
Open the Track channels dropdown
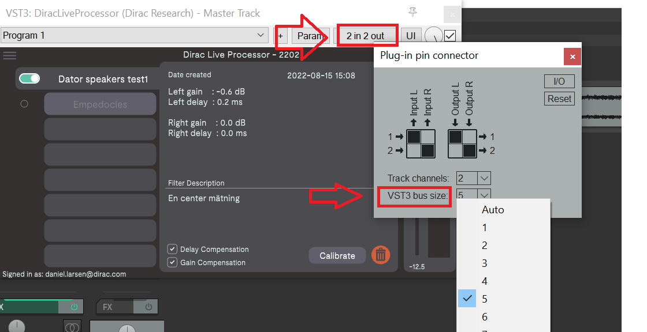click(x=473, y=178)
